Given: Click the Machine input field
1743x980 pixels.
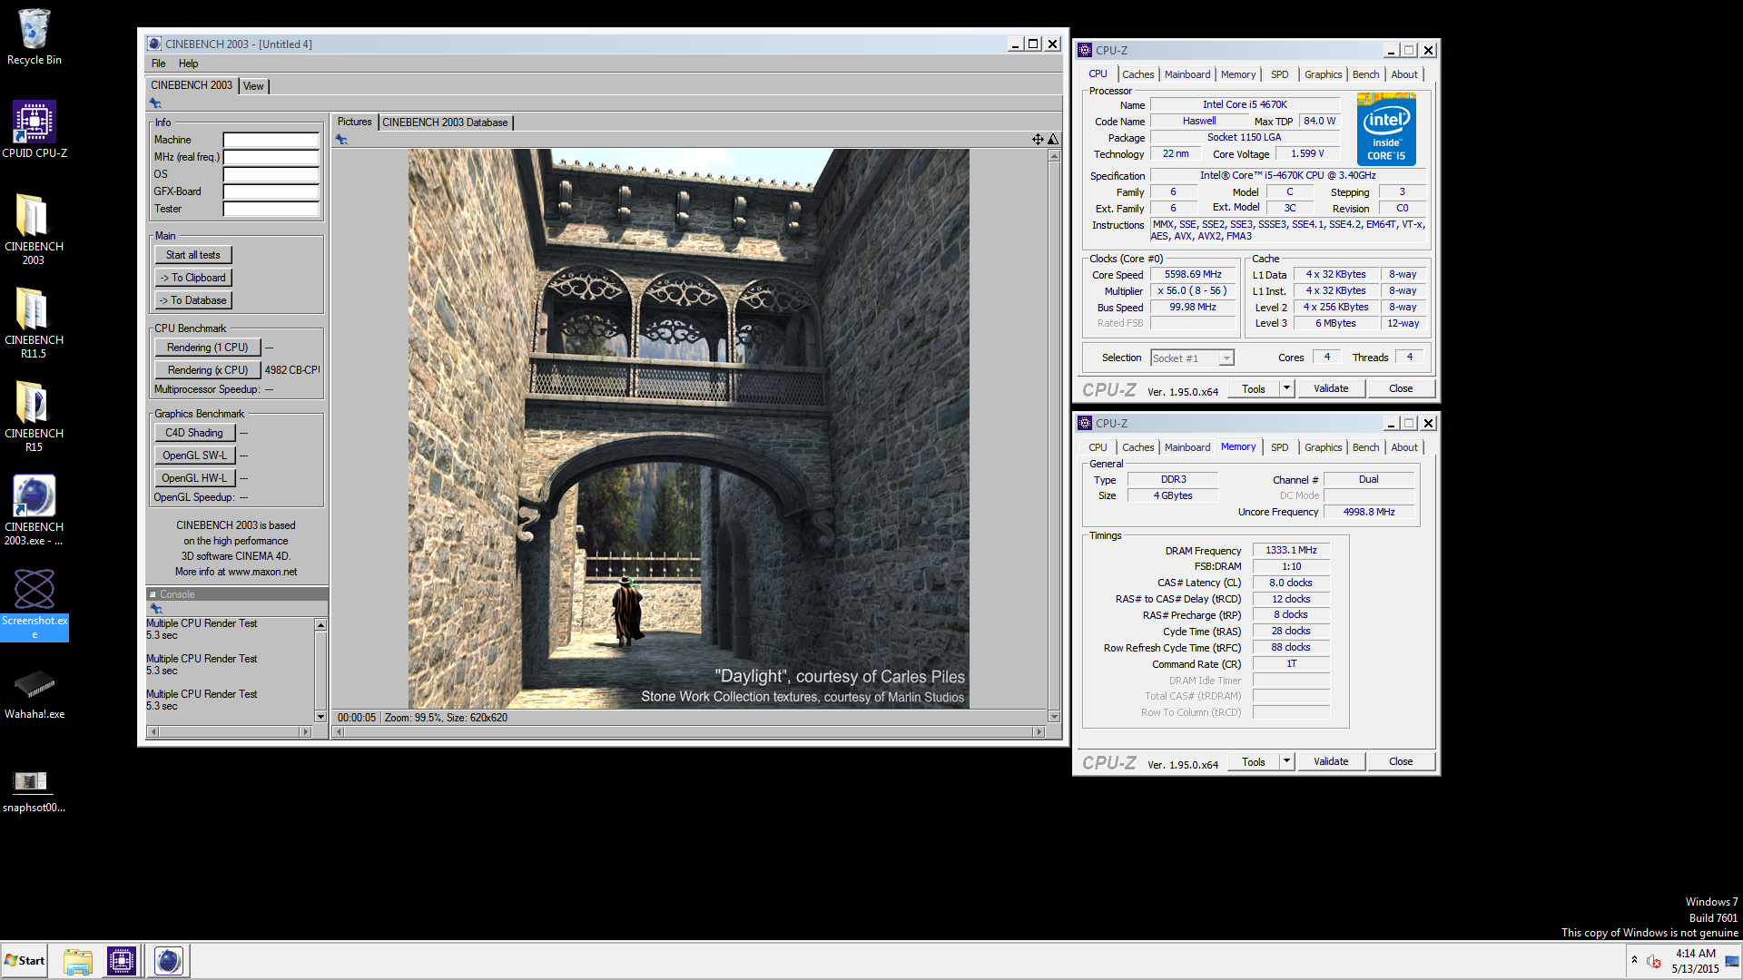Looking at the screenshot, I should coord(271,140).
